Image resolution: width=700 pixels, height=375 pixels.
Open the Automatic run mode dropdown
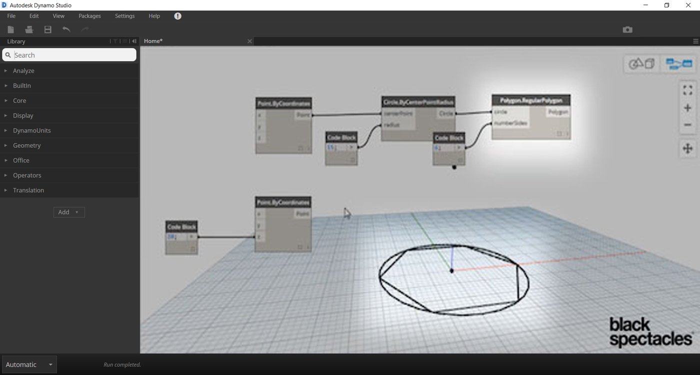click(x=28, y=364)
